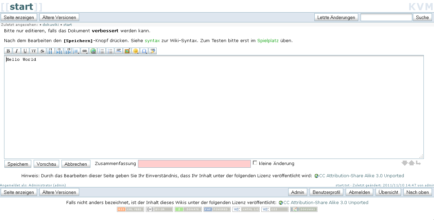Insert an external link using globe icon
Viewport: 434px width, 220px height.
[x=93, y=51]
